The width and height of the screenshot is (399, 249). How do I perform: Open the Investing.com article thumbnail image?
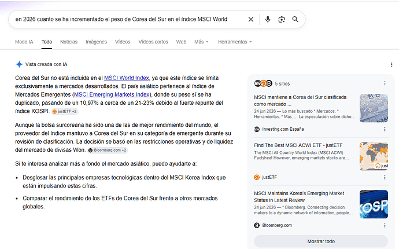[374, 108]
